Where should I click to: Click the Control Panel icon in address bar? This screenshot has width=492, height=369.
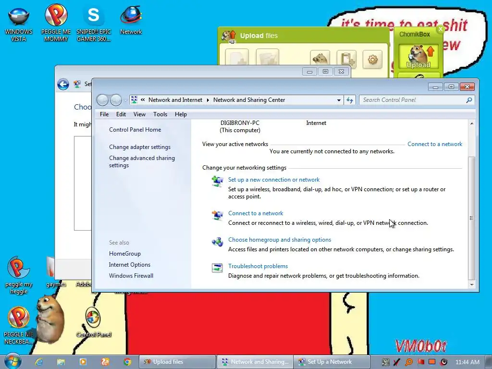135,100
